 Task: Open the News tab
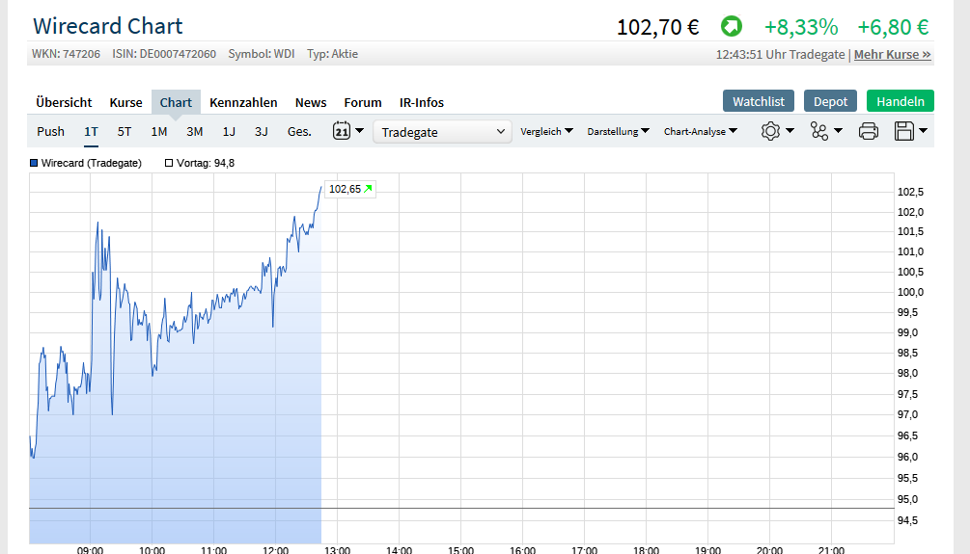(311, 102)
